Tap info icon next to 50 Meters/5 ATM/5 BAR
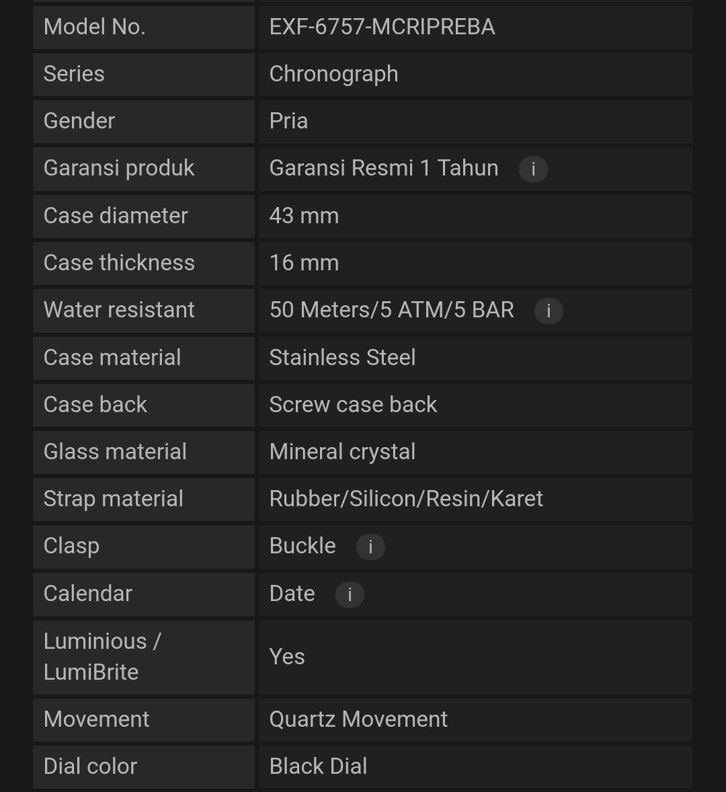726x792 pixels. pyautogui.click(x=549, y=310)
